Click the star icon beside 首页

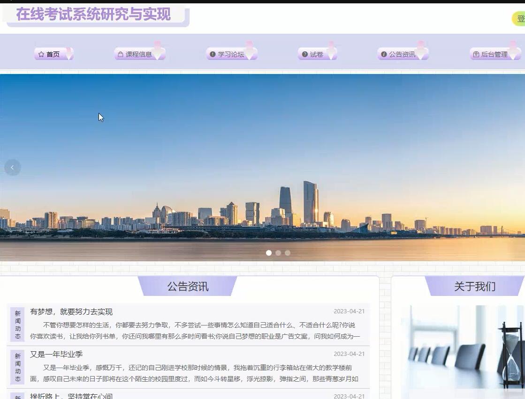[x=41, y=54]
